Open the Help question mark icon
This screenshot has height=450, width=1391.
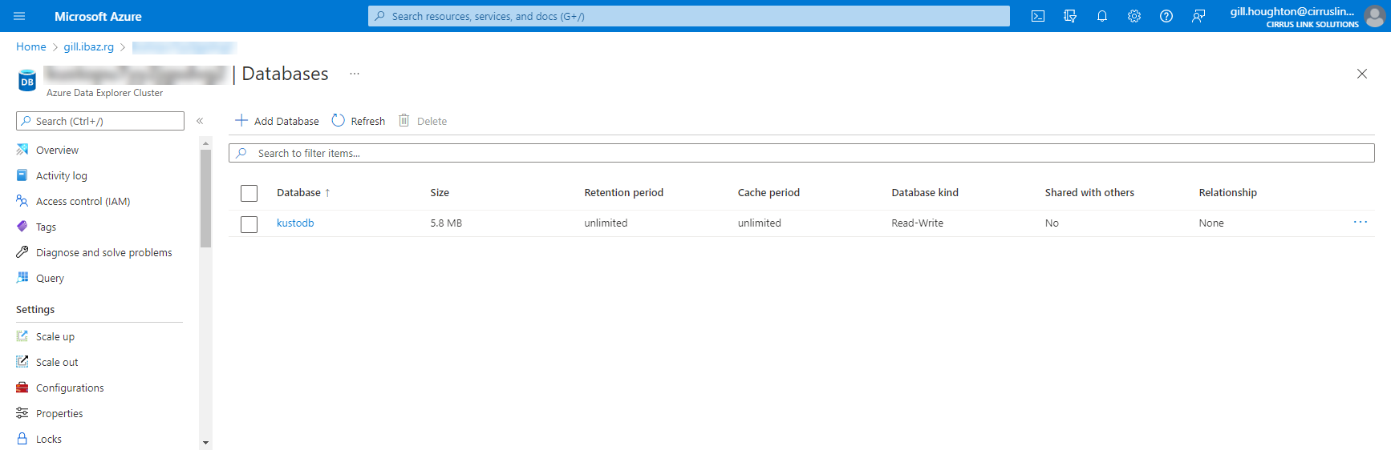(x=1166, y=16)
